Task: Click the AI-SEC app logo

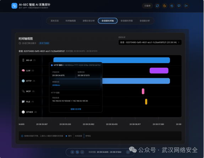Action: 14,6
